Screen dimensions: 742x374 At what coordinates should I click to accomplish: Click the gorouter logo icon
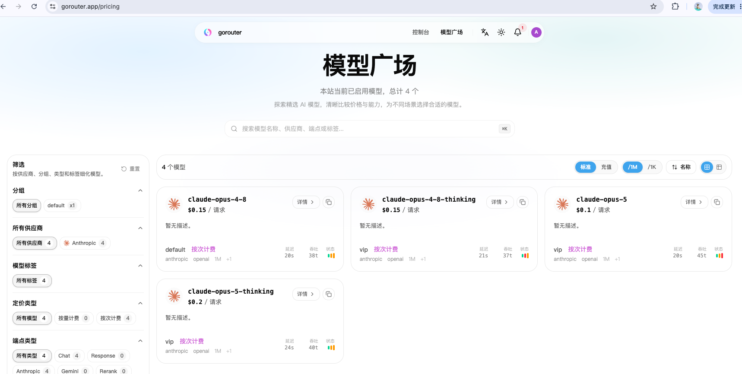pos(208,32)
